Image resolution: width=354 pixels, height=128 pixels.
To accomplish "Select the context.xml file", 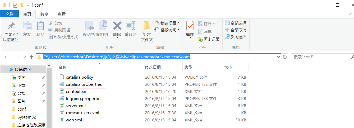I will coord(77,91).
